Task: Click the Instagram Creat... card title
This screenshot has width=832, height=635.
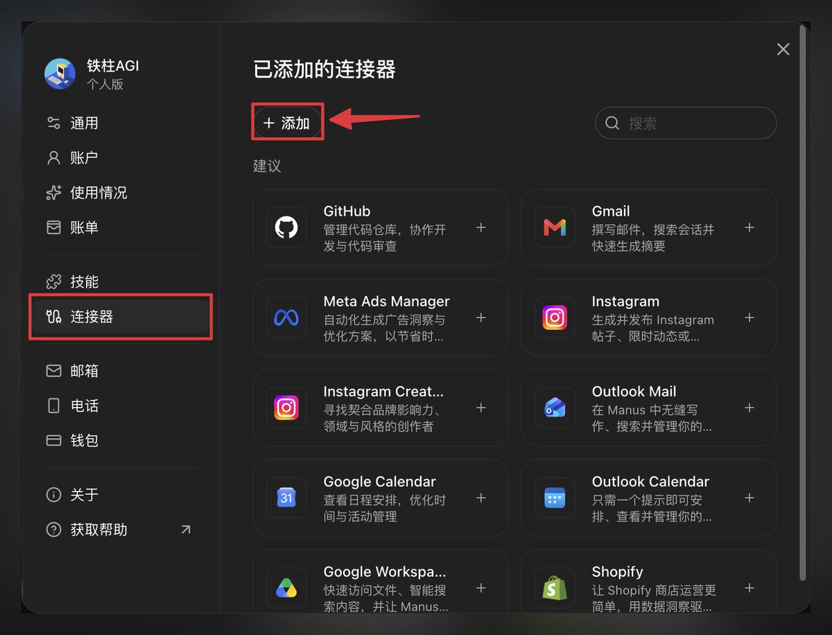Action: point(383,392)
